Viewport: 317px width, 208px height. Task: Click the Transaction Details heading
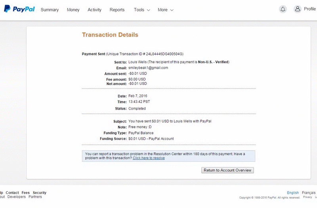pyautogui.click(x=110, y=35)
